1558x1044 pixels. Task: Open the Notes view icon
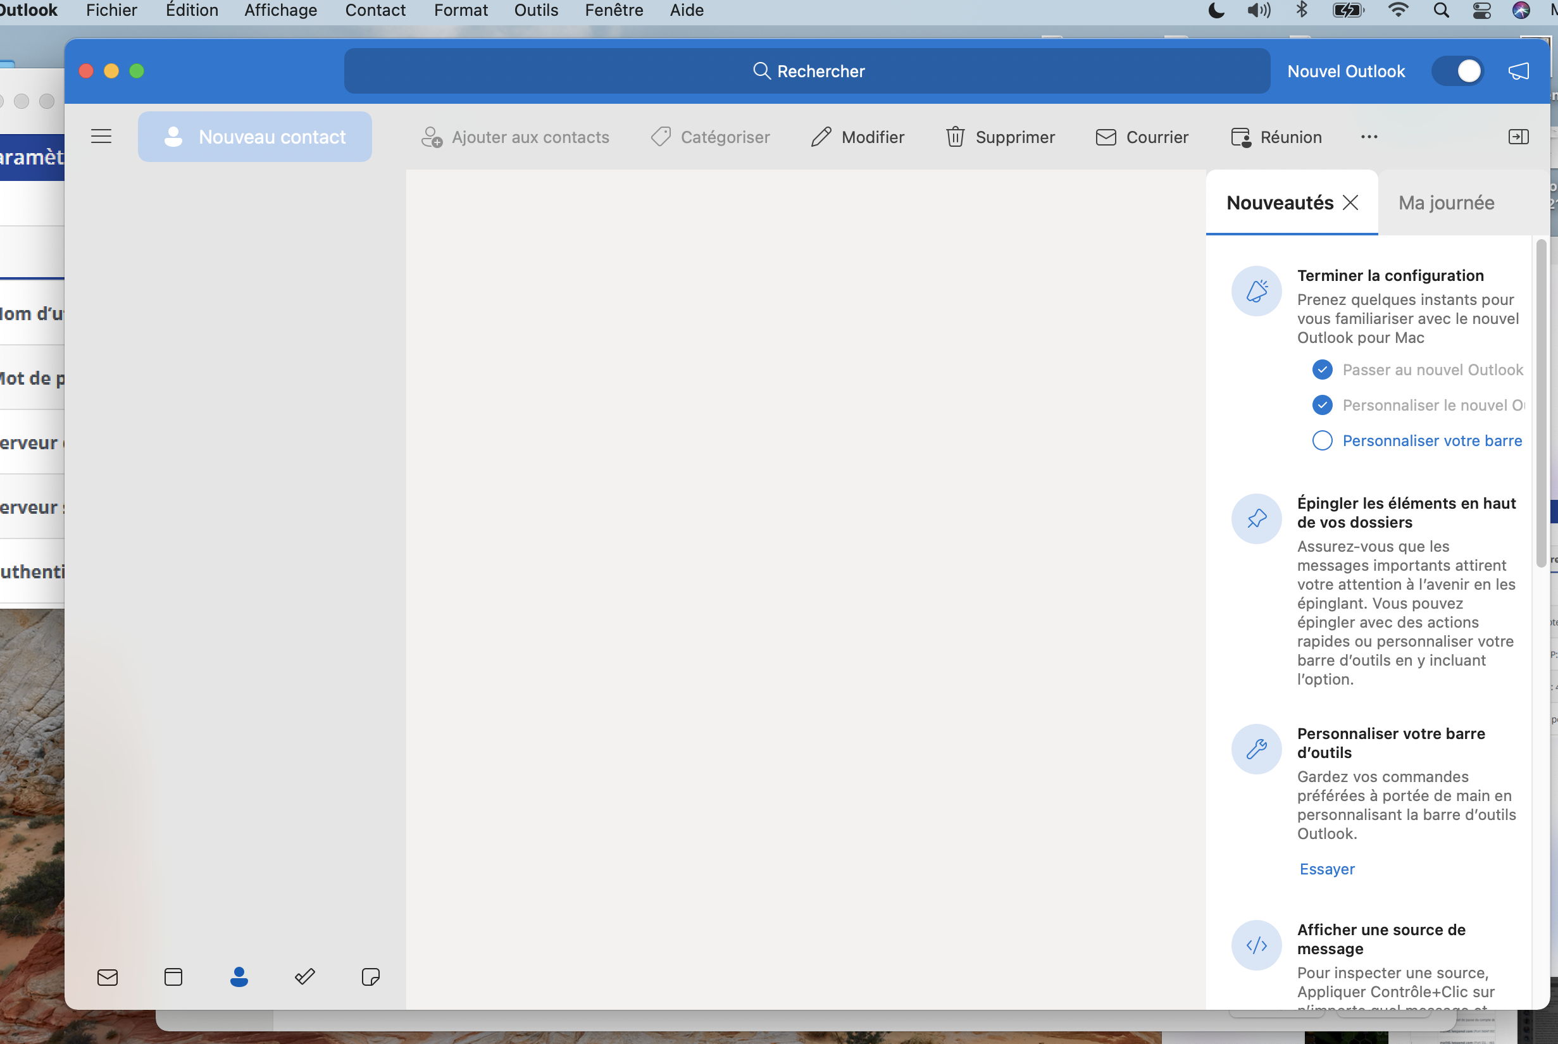(x=370, y=977)
